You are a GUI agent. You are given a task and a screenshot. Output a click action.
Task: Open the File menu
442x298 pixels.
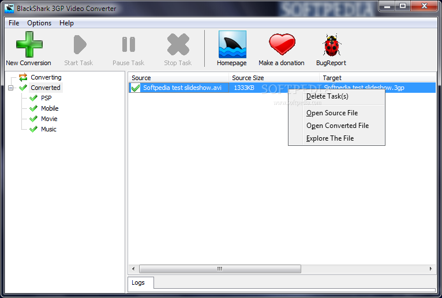tap(14, 23)
